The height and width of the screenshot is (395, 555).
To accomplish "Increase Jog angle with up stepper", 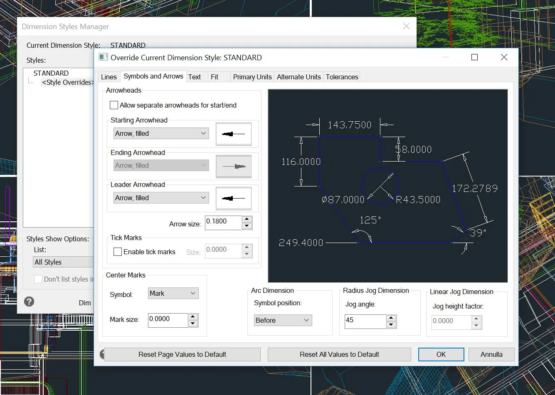I will tap(391, 318).
